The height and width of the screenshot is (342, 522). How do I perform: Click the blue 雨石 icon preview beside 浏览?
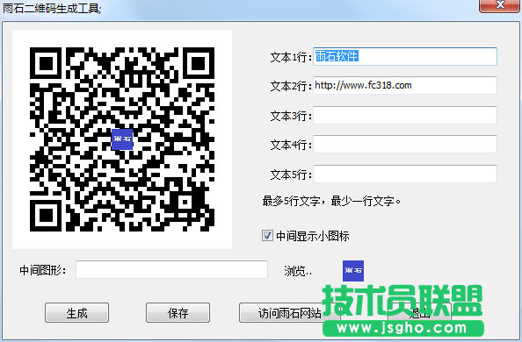[x=353, y=271]
